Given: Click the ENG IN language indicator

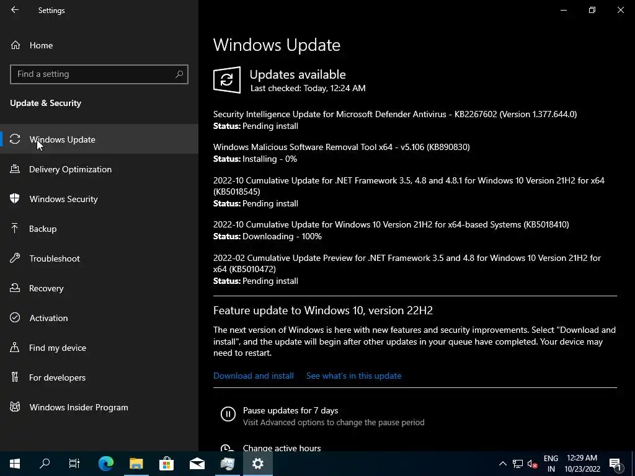Looking at the screenshot, I should tap(551, 464).
